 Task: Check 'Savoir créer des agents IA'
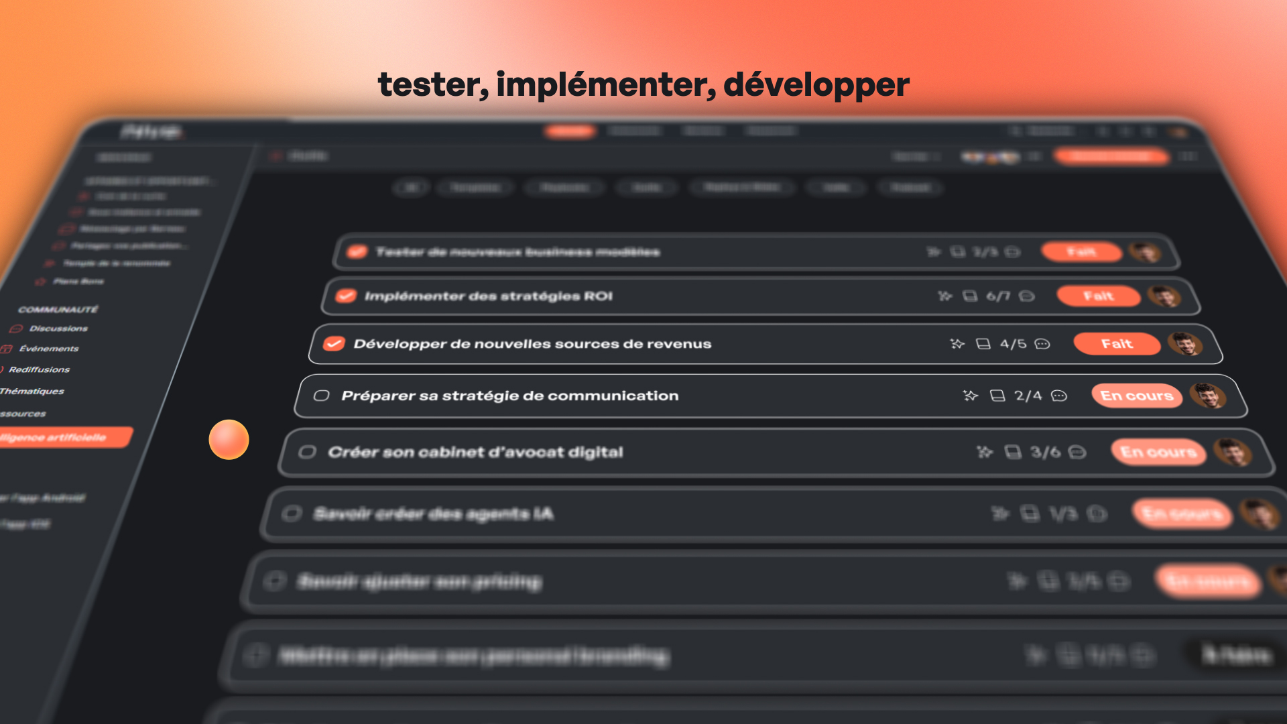point(292,514)
